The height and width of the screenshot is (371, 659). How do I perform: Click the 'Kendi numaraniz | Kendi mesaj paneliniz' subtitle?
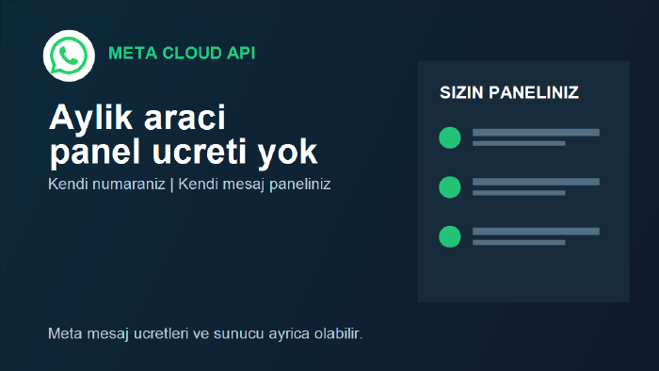pos(189,184)
